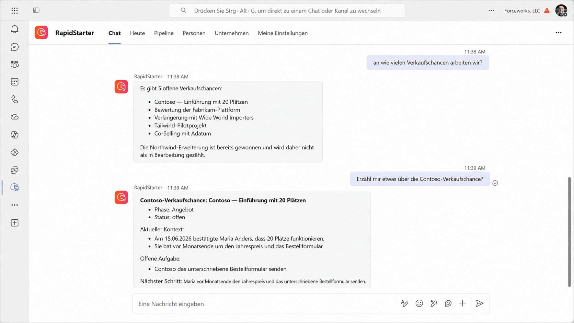
Task: Open Activity bell in left rail
Action: pyautogui.click(x=14, y=30)
